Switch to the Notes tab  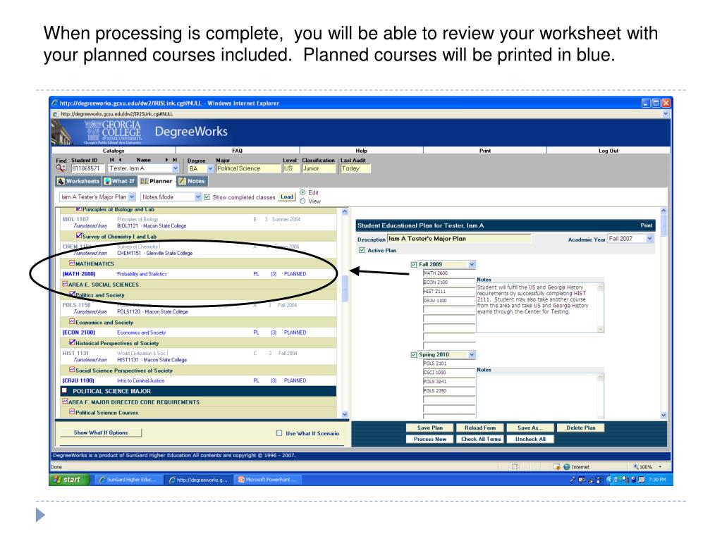coord(192,181)
